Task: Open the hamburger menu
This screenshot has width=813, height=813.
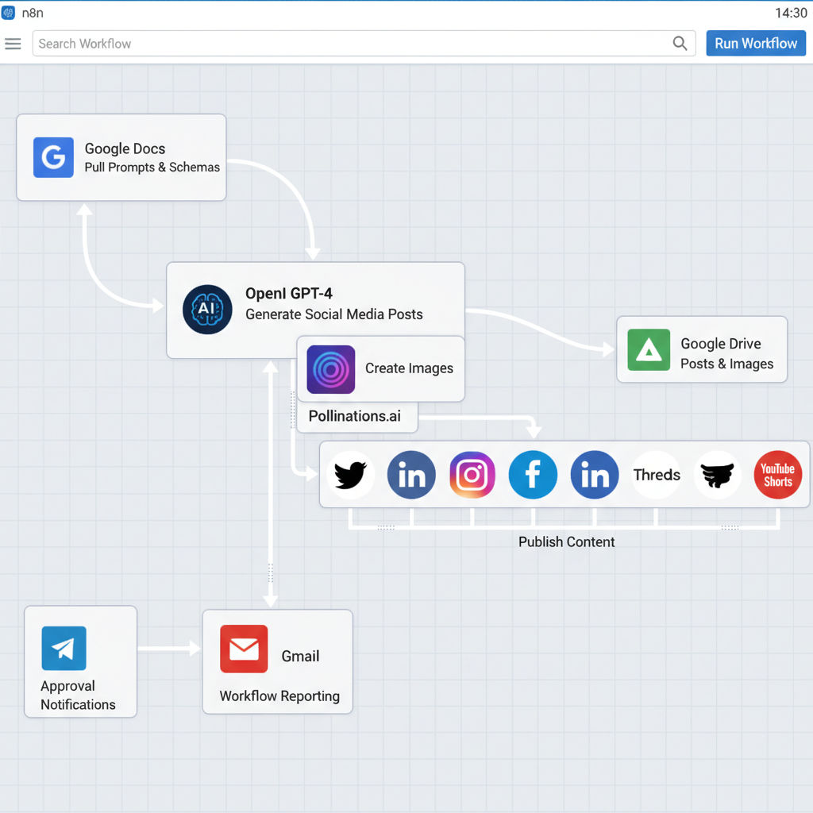Action: coord(13,44)
